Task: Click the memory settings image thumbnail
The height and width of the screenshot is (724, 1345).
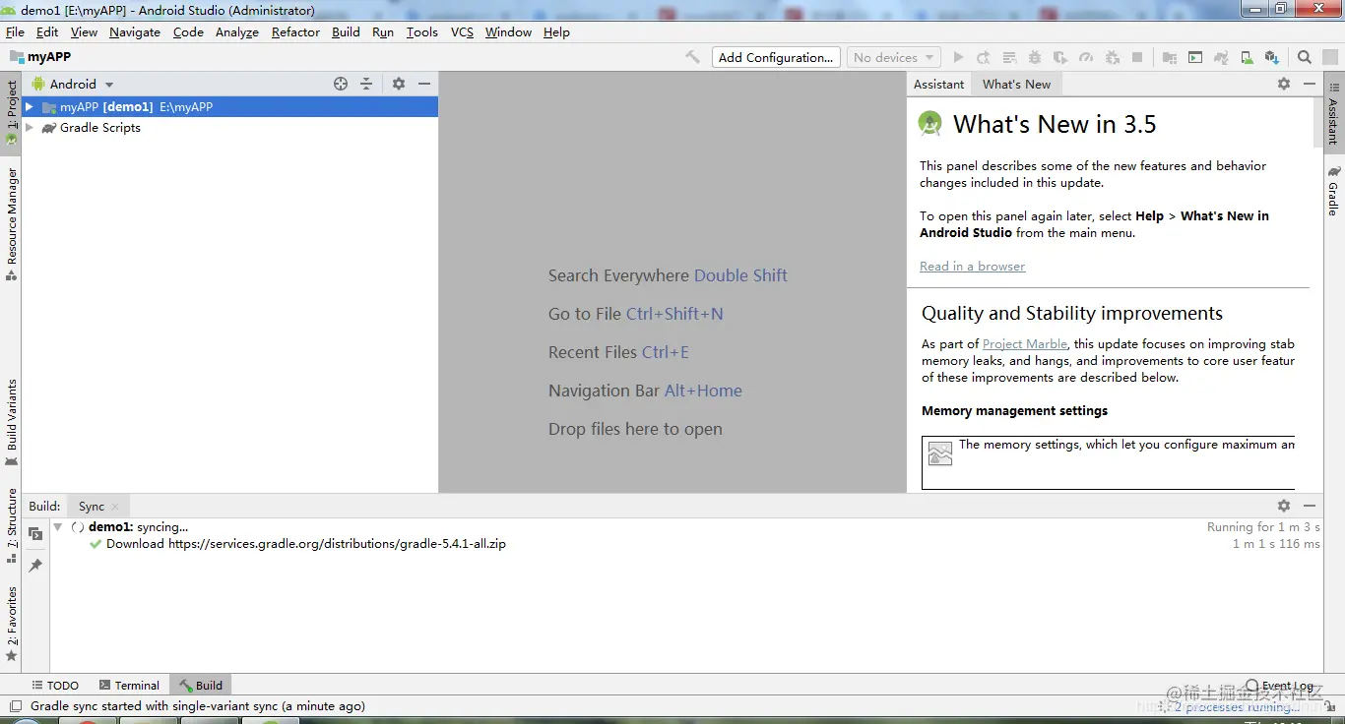Action: [940, 452]
